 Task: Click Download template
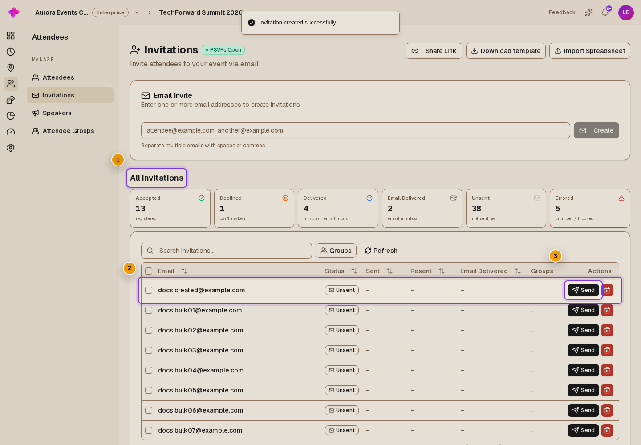coord(506,51)
